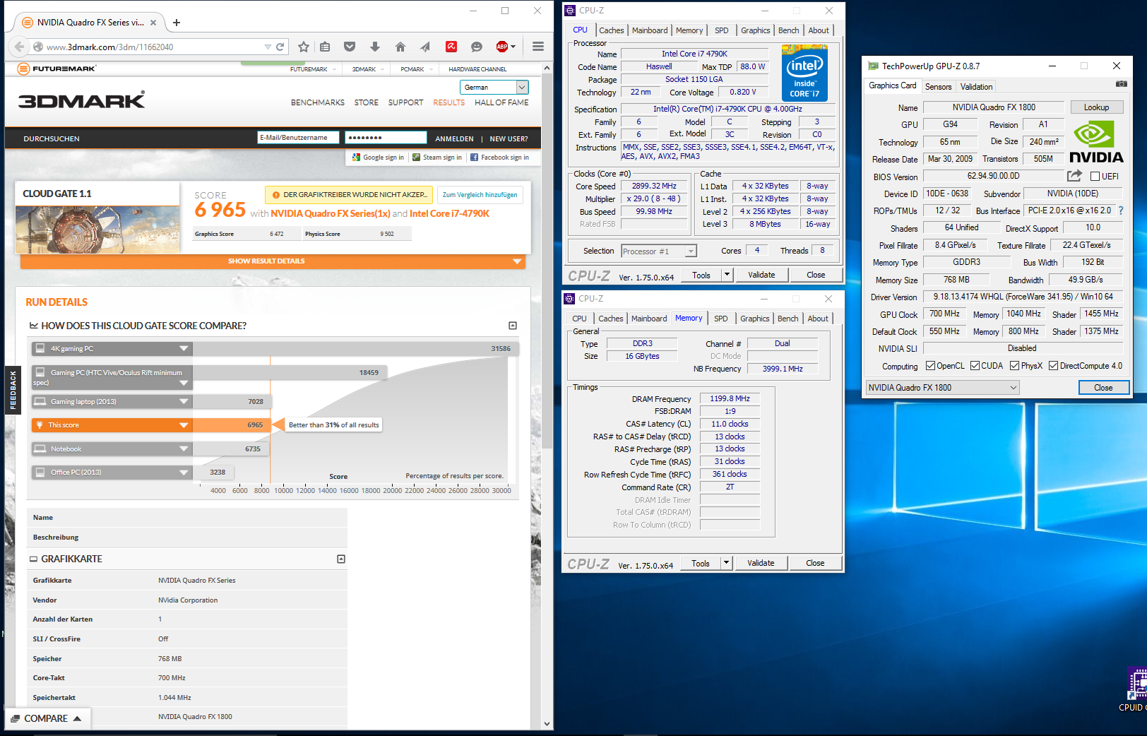Viewport: 1147px width, 736px height.
Task: Click the Bus Interface question mark in GPU-Z
Action: point(1121,210)
